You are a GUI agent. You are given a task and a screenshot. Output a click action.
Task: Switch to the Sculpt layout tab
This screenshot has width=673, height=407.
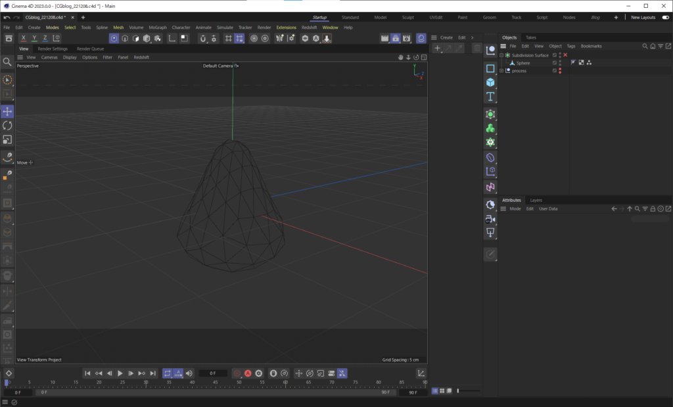pyautogui.click(x=408, y=17)
